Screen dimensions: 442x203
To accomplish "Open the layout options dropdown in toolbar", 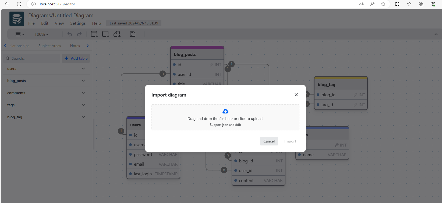I will pos(20,34).
